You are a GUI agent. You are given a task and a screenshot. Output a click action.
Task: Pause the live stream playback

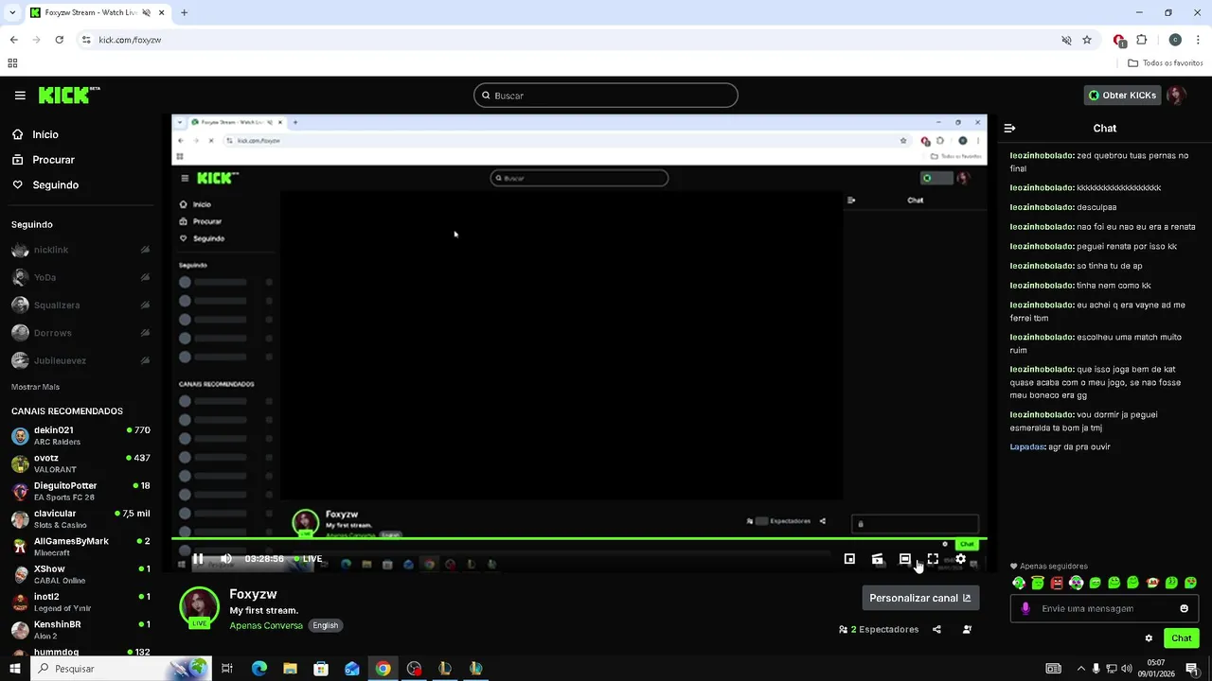[x=198, y=559]
